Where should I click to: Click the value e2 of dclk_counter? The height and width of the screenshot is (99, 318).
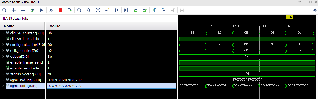click(50, 50)
